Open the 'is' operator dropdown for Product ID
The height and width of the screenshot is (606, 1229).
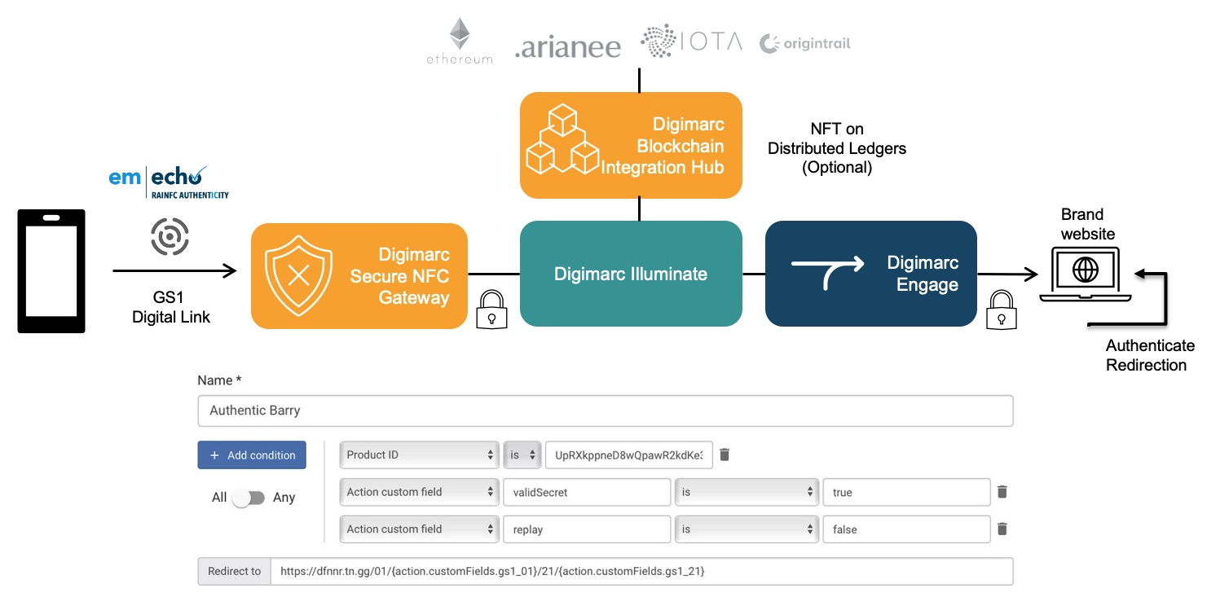coord(522,455)
